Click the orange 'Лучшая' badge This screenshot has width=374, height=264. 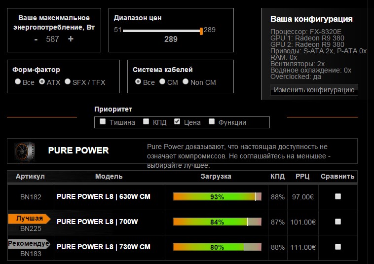[x=29, y=219]
